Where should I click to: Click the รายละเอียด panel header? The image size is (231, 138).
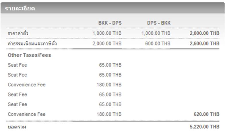pyautogui.click(x=112, y=8)
